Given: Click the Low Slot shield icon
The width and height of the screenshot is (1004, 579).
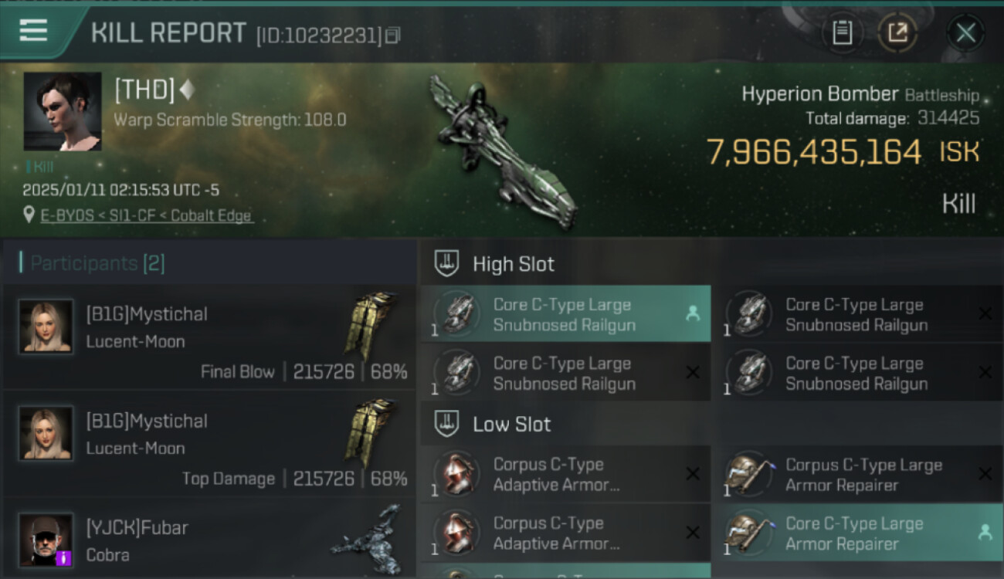Looking at the screenshot, I should coord(446,423).
